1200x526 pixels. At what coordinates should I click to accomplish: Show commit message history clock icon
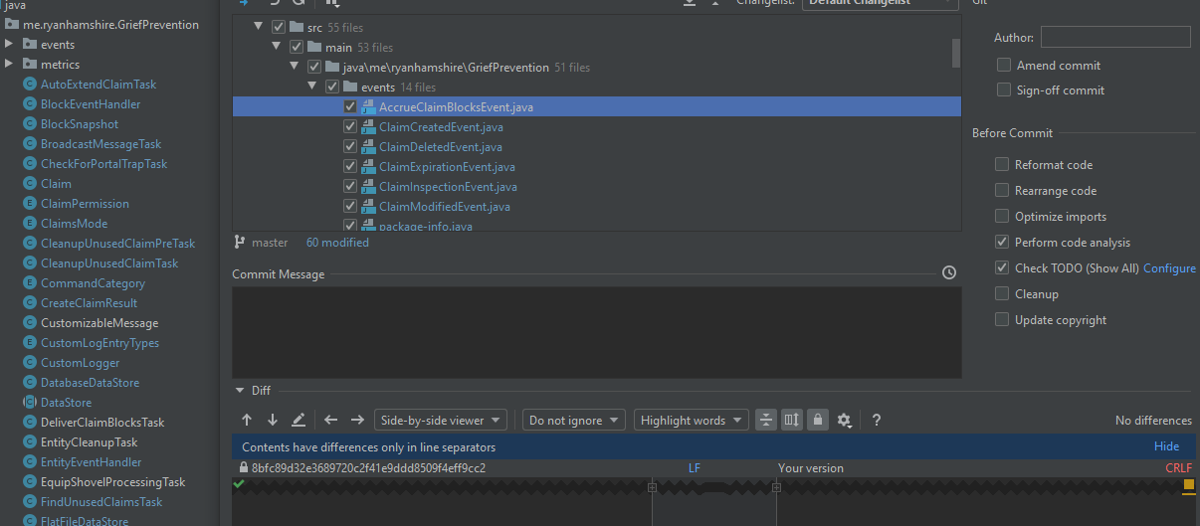point(949,272)
